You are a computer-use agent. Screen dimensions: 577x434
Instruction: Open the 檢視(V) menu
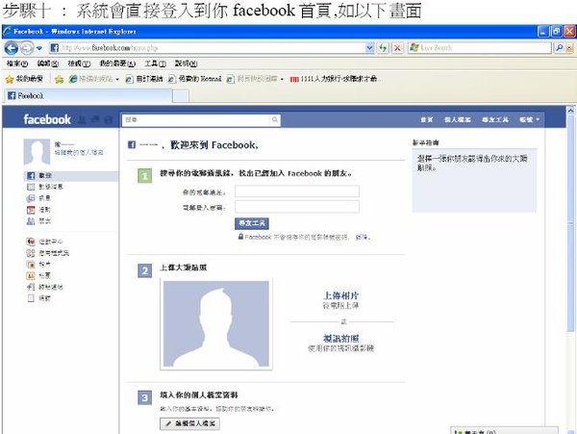coord(79,64)
